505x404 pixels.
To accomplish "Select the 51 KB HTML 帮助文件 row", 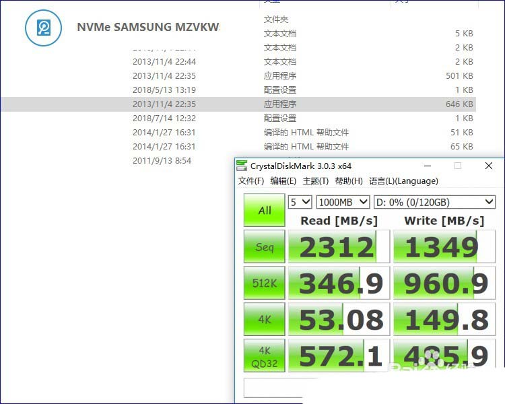I will pyautogui.click(x=238, y=133).
